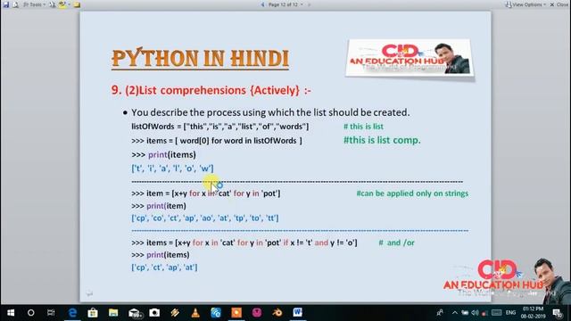Launch Microsoft Edge from taskbar

click(x=72, y=313)
